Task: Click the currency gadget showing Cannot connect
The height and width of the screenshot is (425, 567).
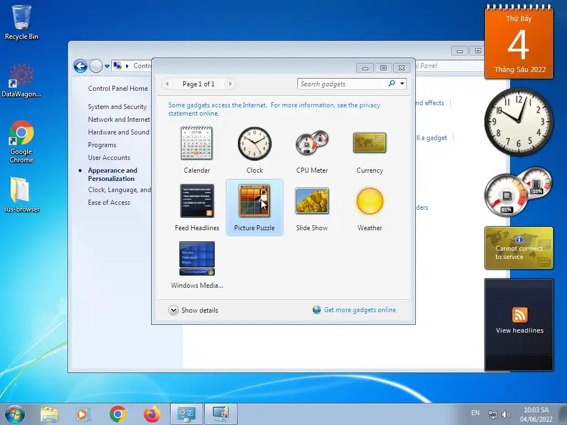Action: (519, 248)
